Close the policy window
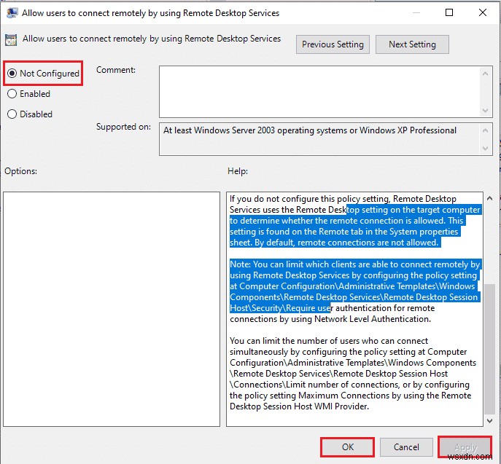 [483, 12]
